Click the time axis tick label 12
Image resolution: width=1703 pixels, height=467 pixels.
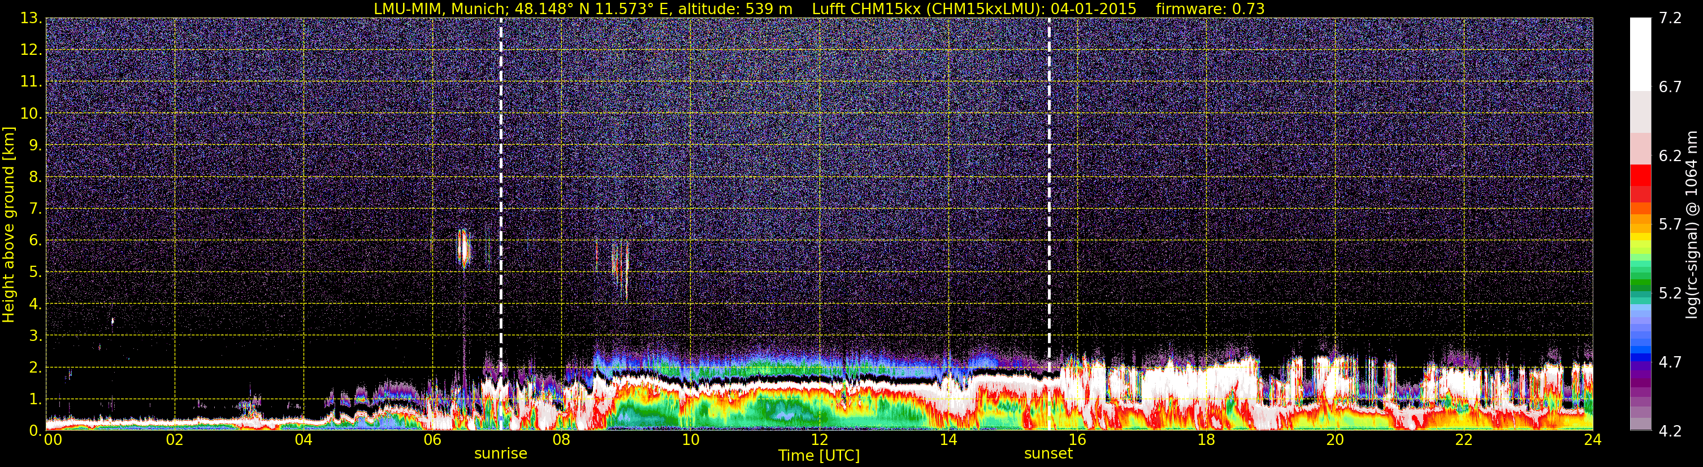[x=819, y=440]
